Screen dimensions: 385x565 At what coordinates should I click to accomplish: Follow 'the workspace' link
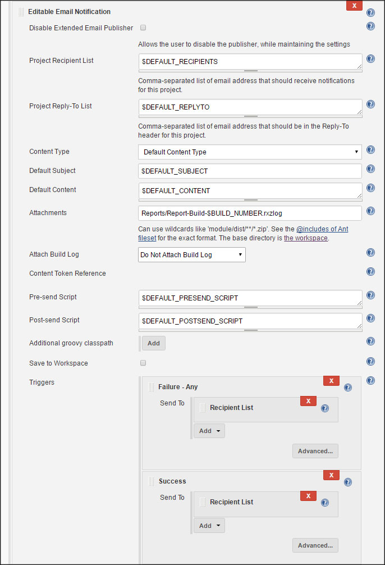(x=306, y=238)
